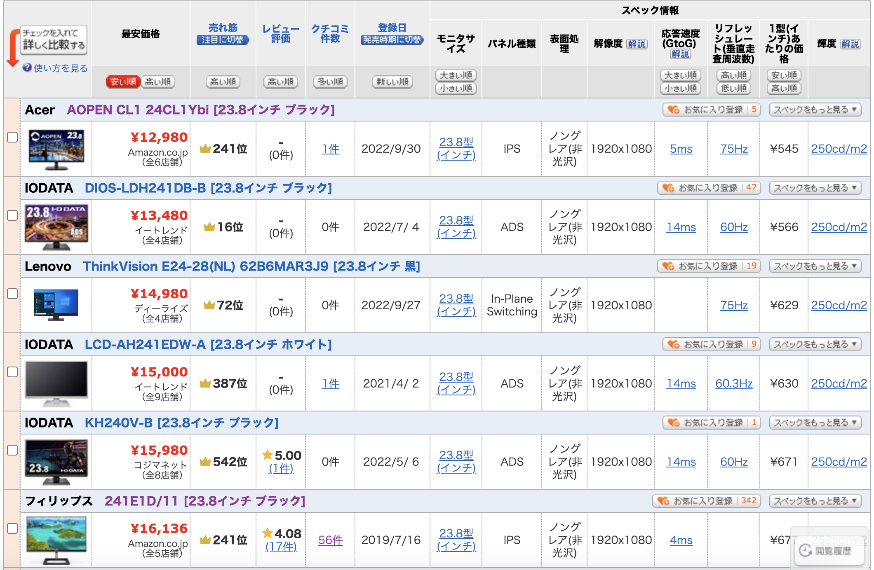Screen dimensions: 874x570
Task: Open the 閲覧履歴 history widget
Action: pyautogui.click(x=829, y=551)
